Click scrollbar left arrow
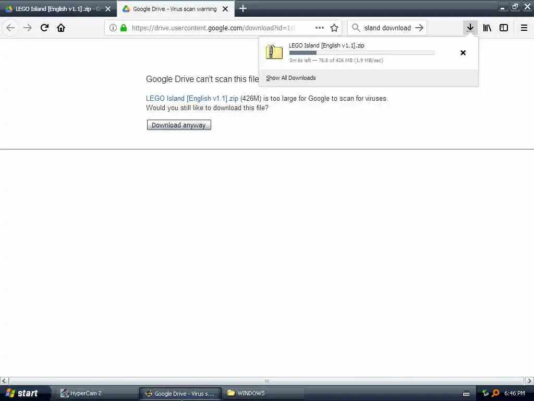The image size is (534, 401). click(4, 381)
